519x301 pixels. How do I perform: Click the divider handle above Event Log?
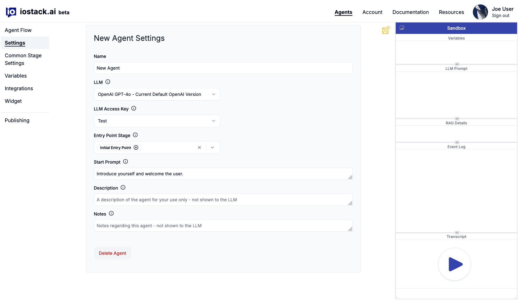pos(457,142)
